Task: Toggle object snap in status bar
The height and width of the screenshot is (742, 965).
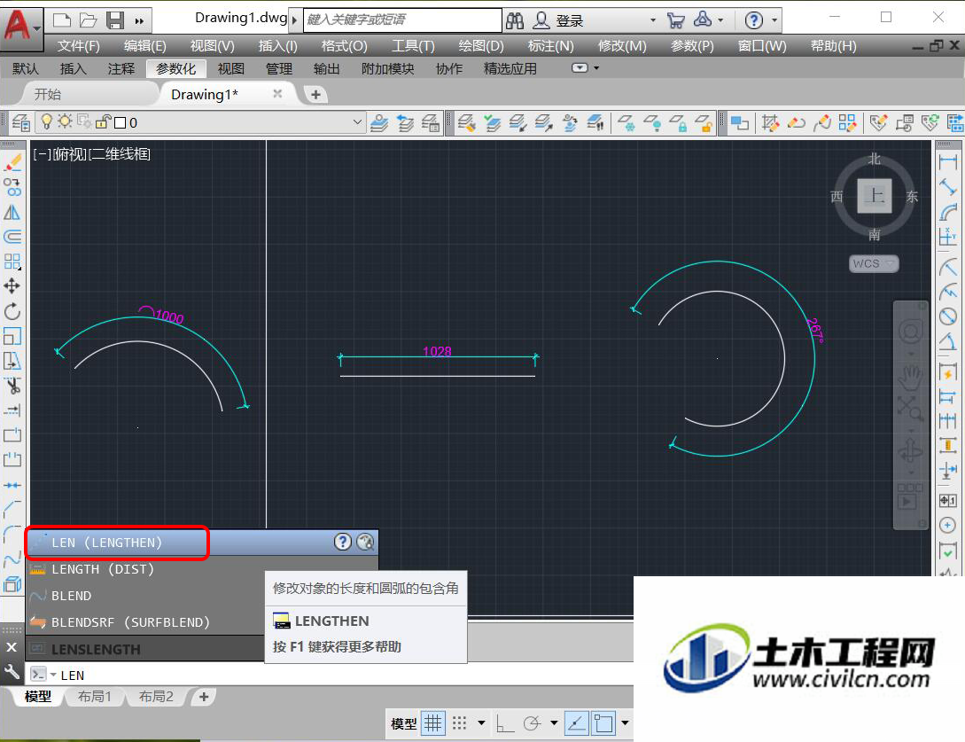Action: point(603,722)
